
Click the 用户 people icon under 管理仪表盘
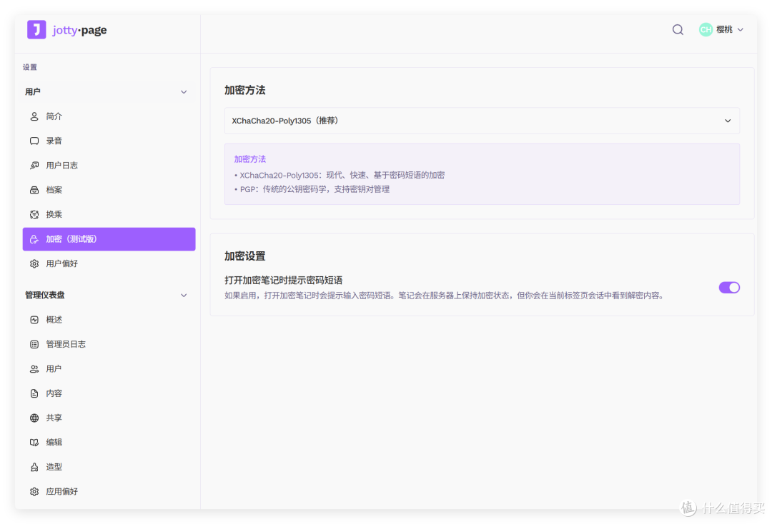pos(34,369)
